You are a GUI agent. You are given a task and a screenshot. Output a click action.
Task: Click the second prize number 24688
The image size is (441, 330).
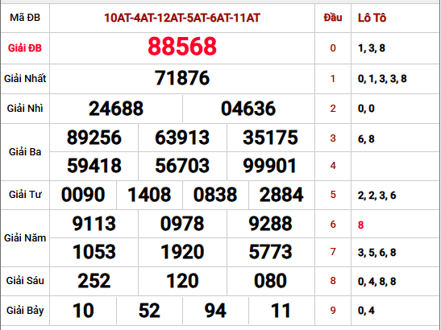pyautogui.click(x=116, y=109)
